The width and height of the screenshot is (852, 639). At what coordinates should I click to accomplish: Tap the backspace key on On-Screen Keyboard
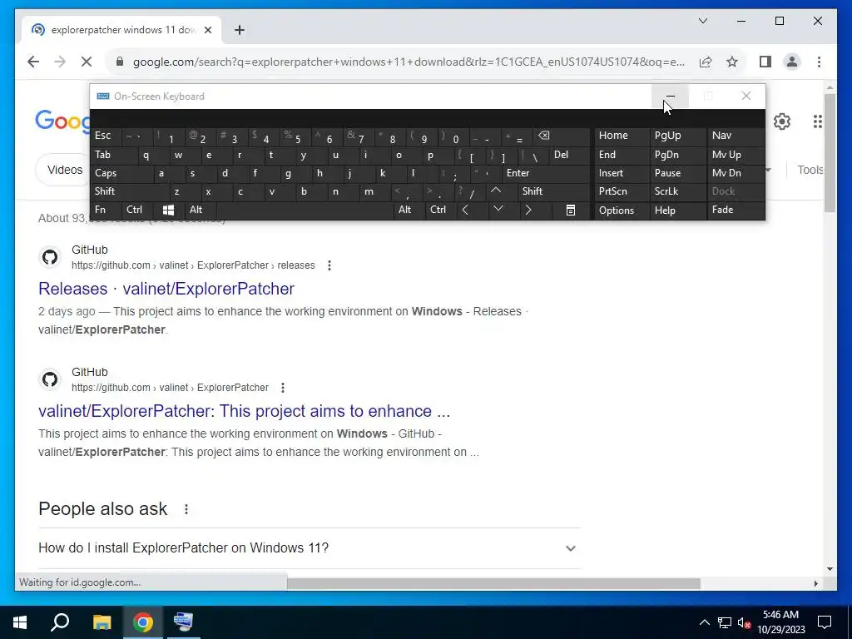[544, 136]
